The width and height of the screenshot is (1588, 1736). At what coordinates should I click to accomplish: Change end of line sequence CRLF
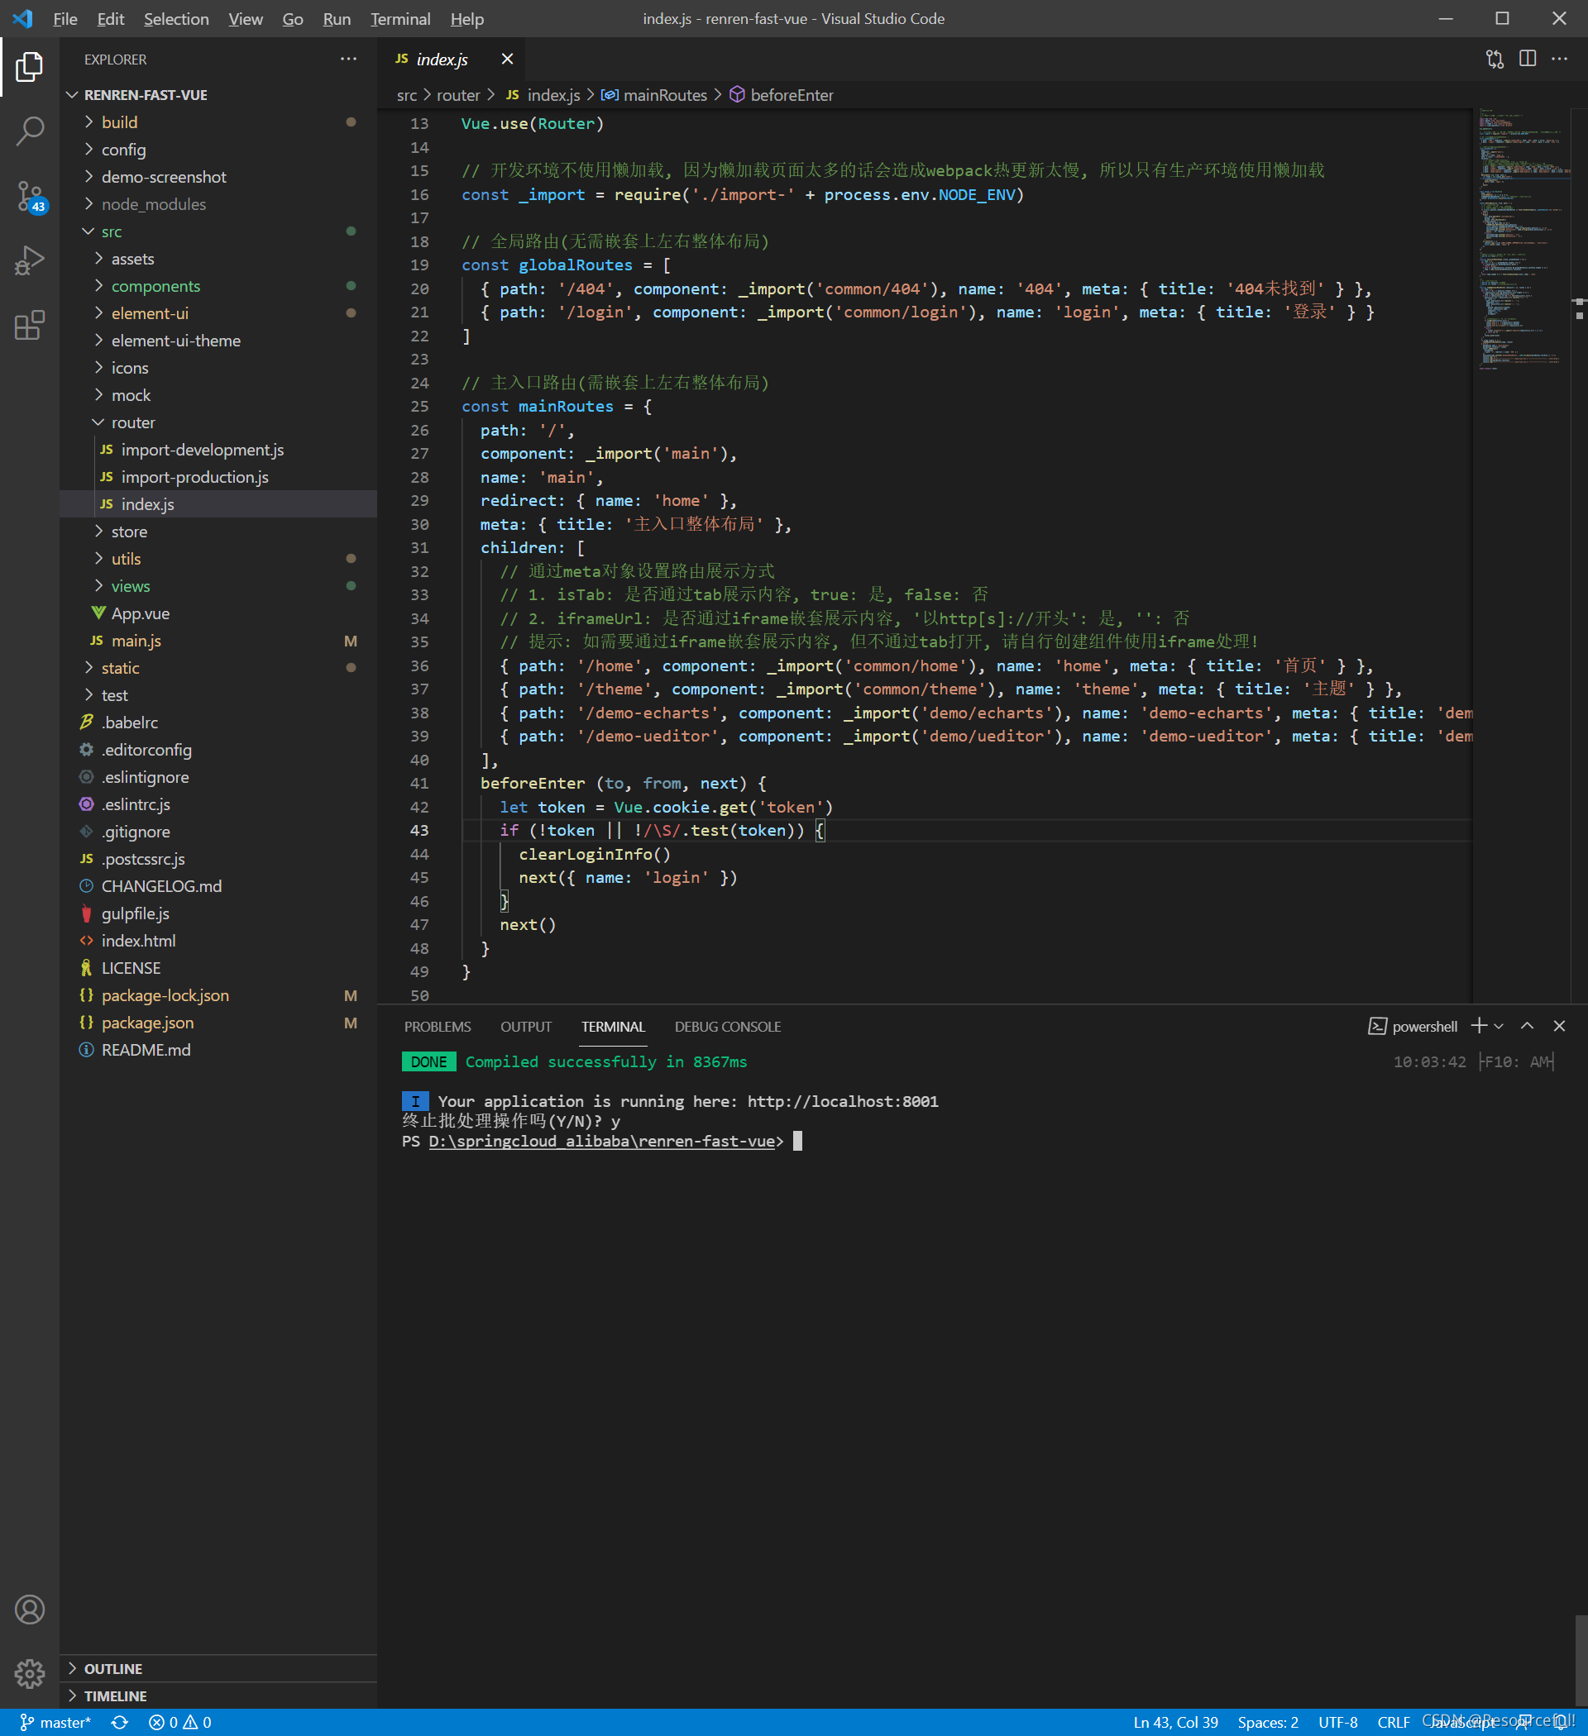pos(1394,1722)
